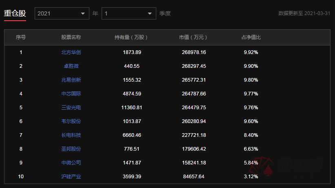Click the 6.63% net value ratio

coord(251,149)
